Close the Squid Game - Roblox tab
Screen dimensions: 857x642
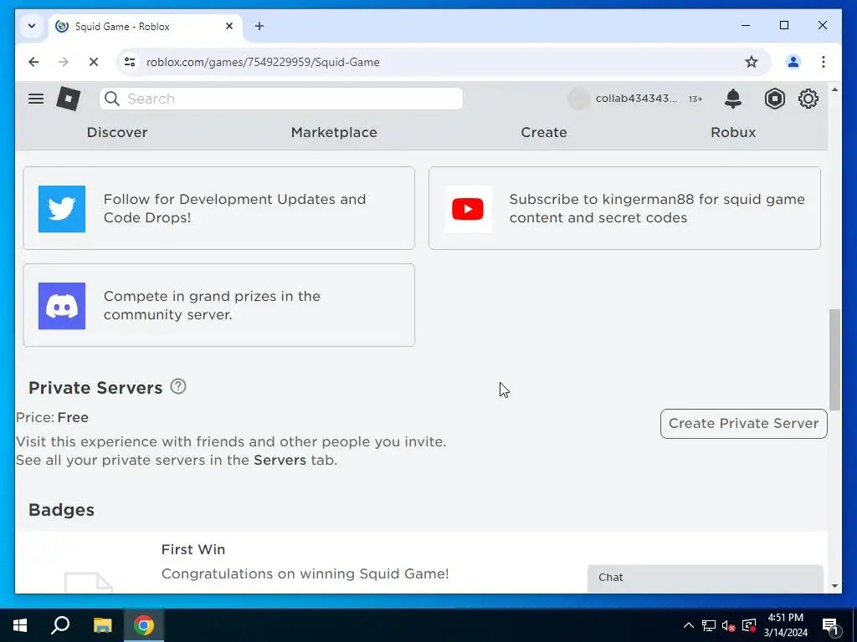click(x=229, y=26)
